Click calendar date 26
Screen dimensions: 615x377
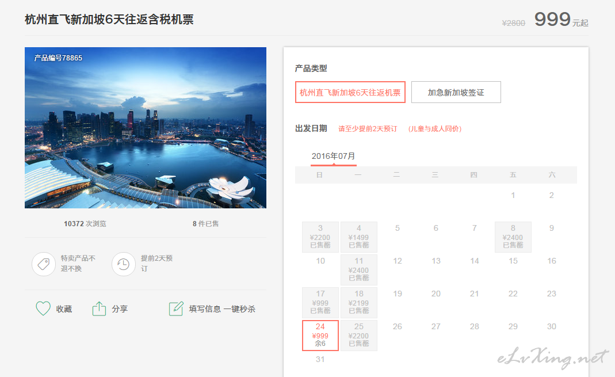398,326
